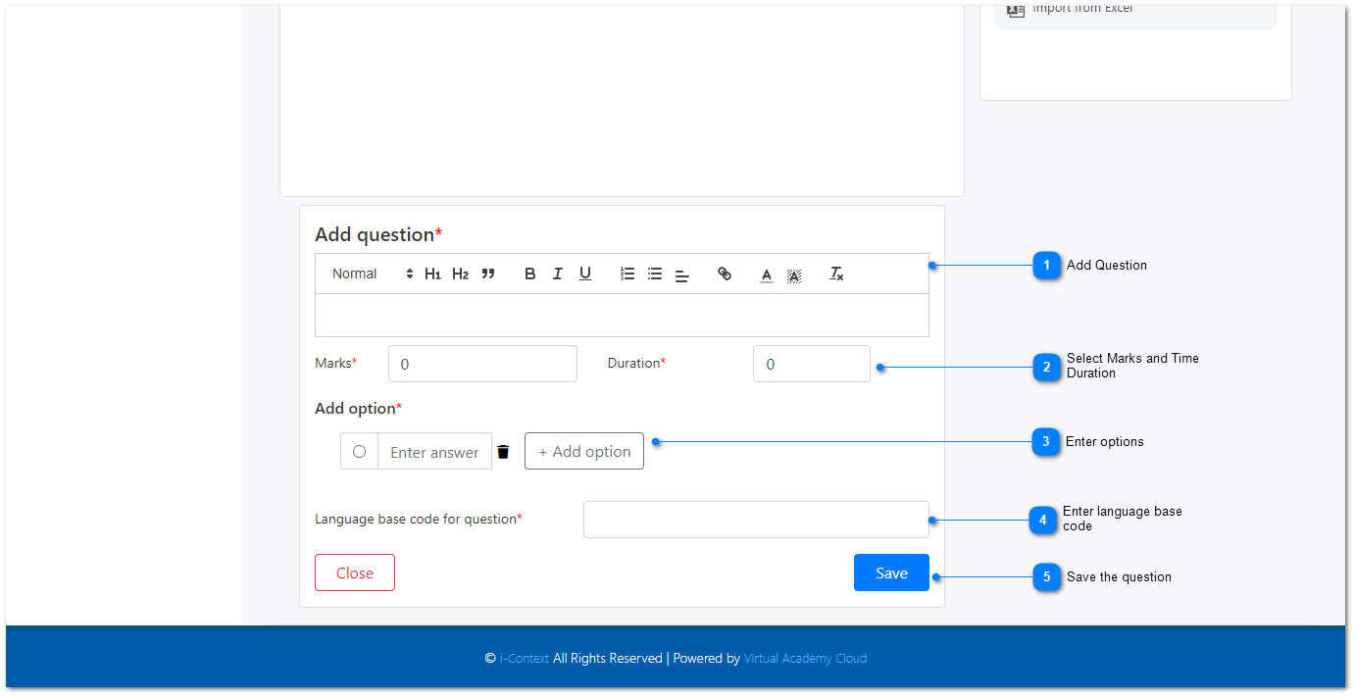The width and height of the screenshot is (1355, 697).
Task: Toggle underline formatting in question editor
Action: pos(584,274)
